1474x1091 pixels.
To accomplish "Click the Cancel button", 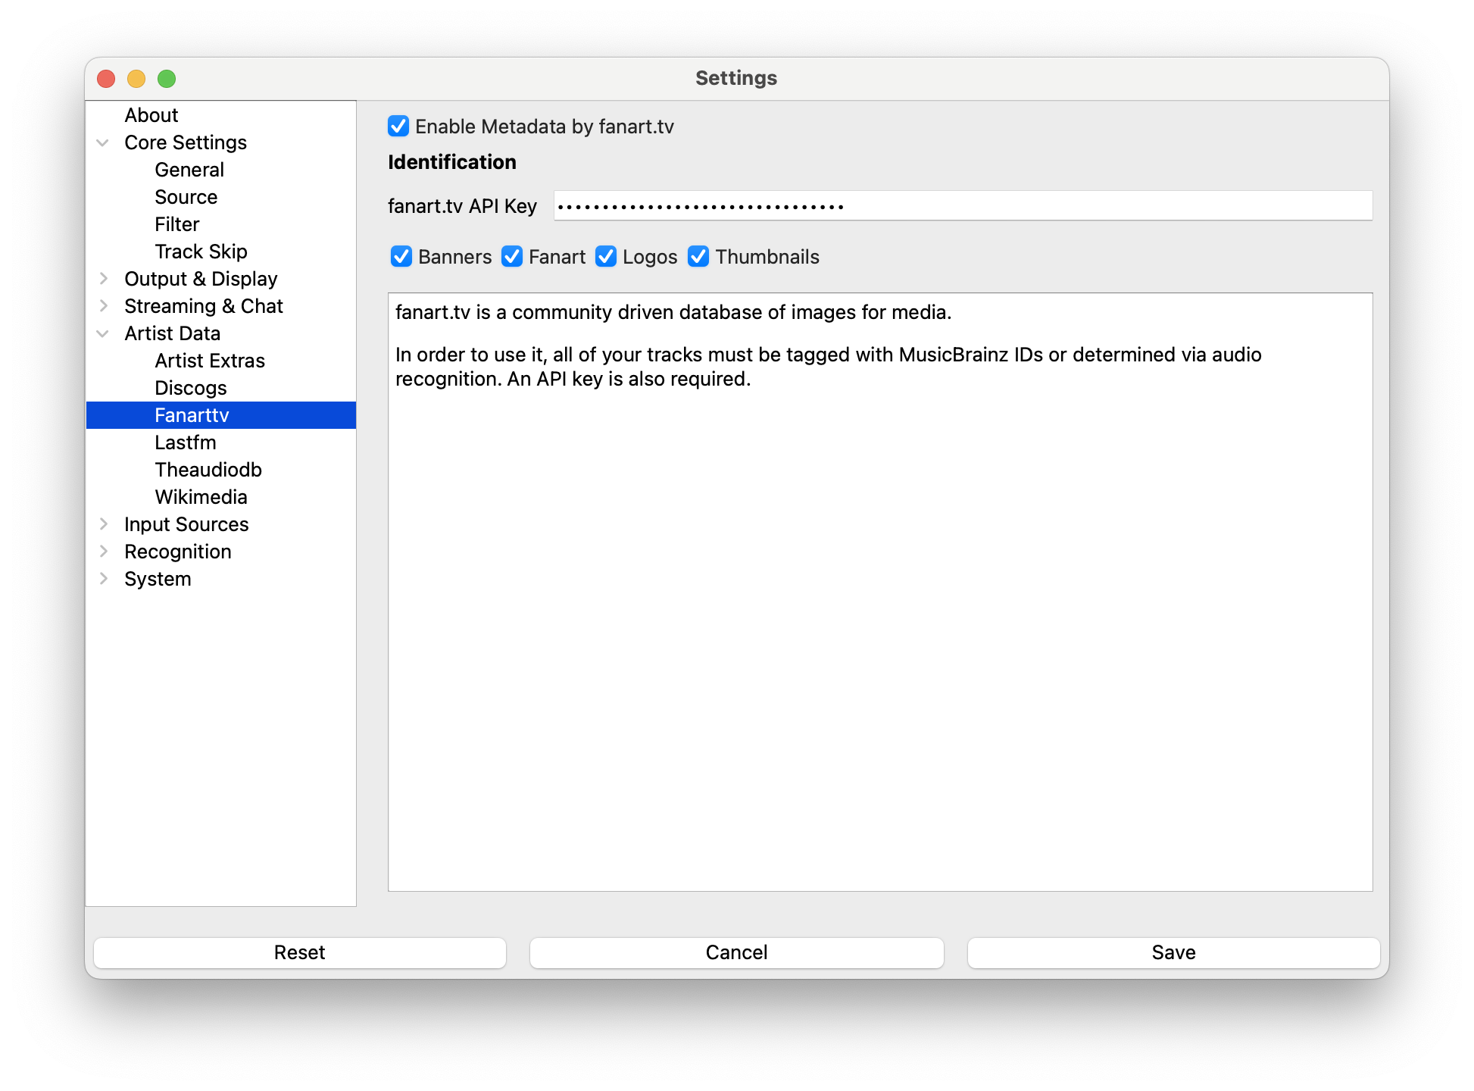I will (737, 952).
